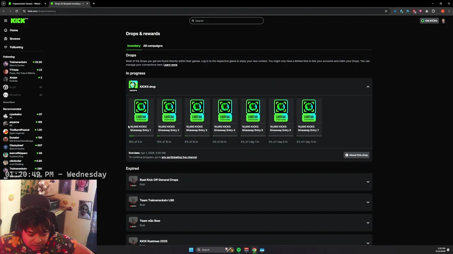Expand Team Trainwreckstv L96 campaign

coord(368,202)
